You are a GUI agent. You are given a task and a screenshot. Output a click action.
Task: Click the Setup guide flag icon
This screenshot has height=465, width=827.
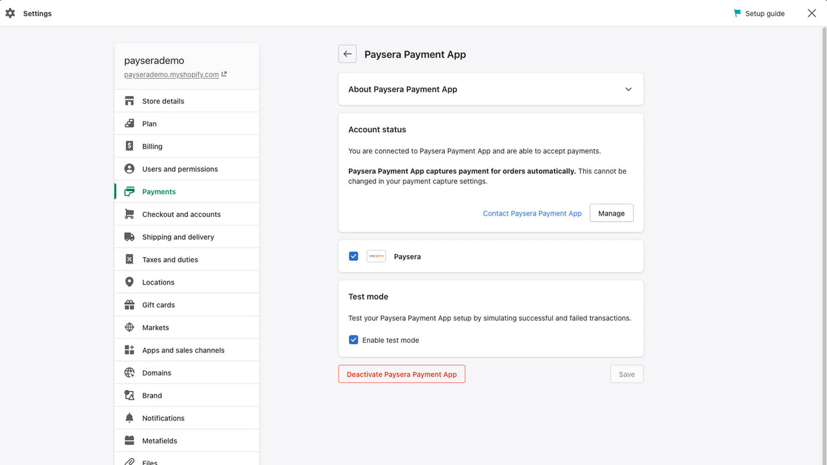737,13
